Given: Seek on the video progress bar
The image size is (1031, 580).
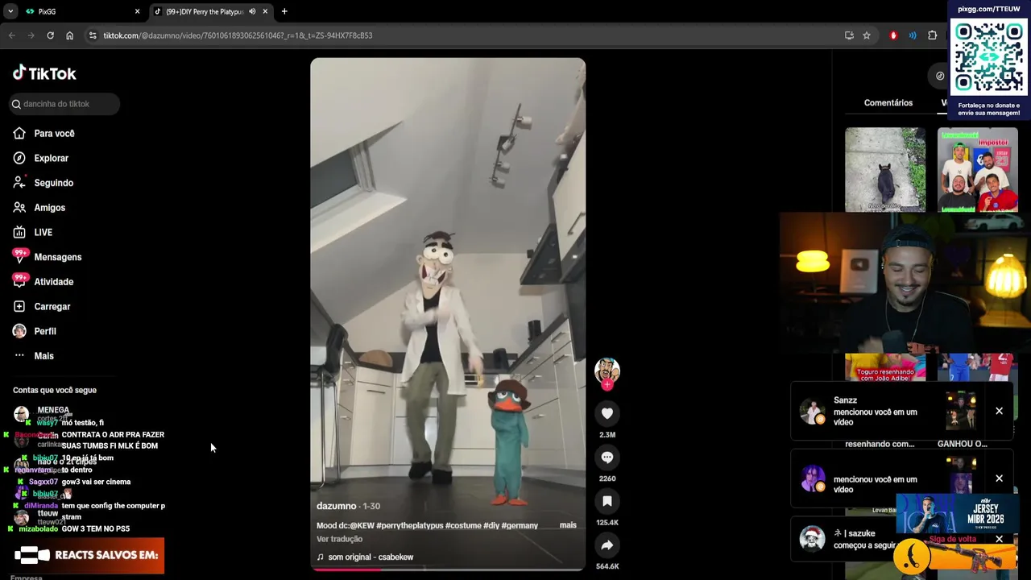Looking at the screenshot, I should coord(448,569).
